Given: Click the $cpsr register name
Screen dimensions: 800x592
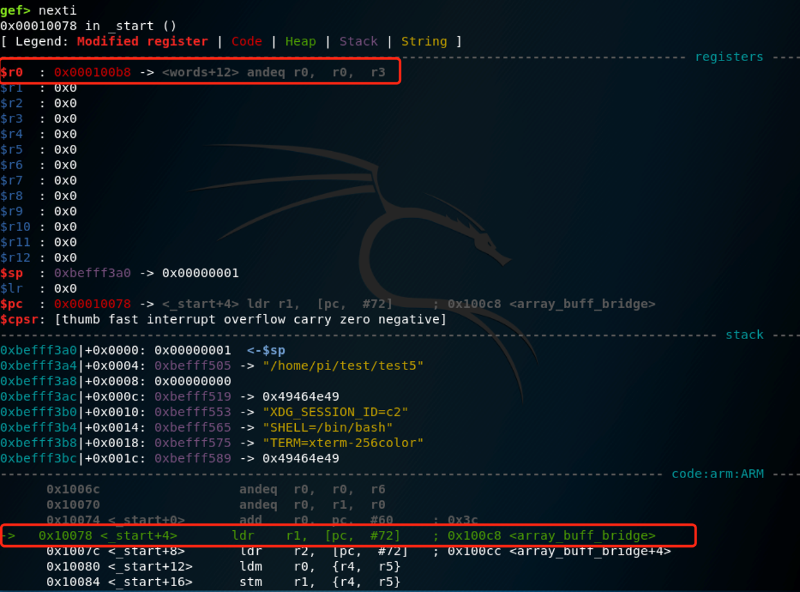Looking at the screenshot, I should tap(19, 319).
